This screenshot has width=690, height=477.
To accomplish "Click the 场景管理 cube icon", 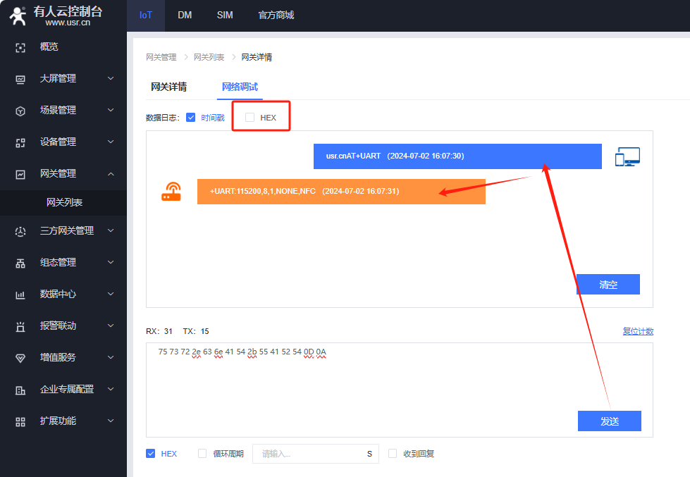I will 20,111.
